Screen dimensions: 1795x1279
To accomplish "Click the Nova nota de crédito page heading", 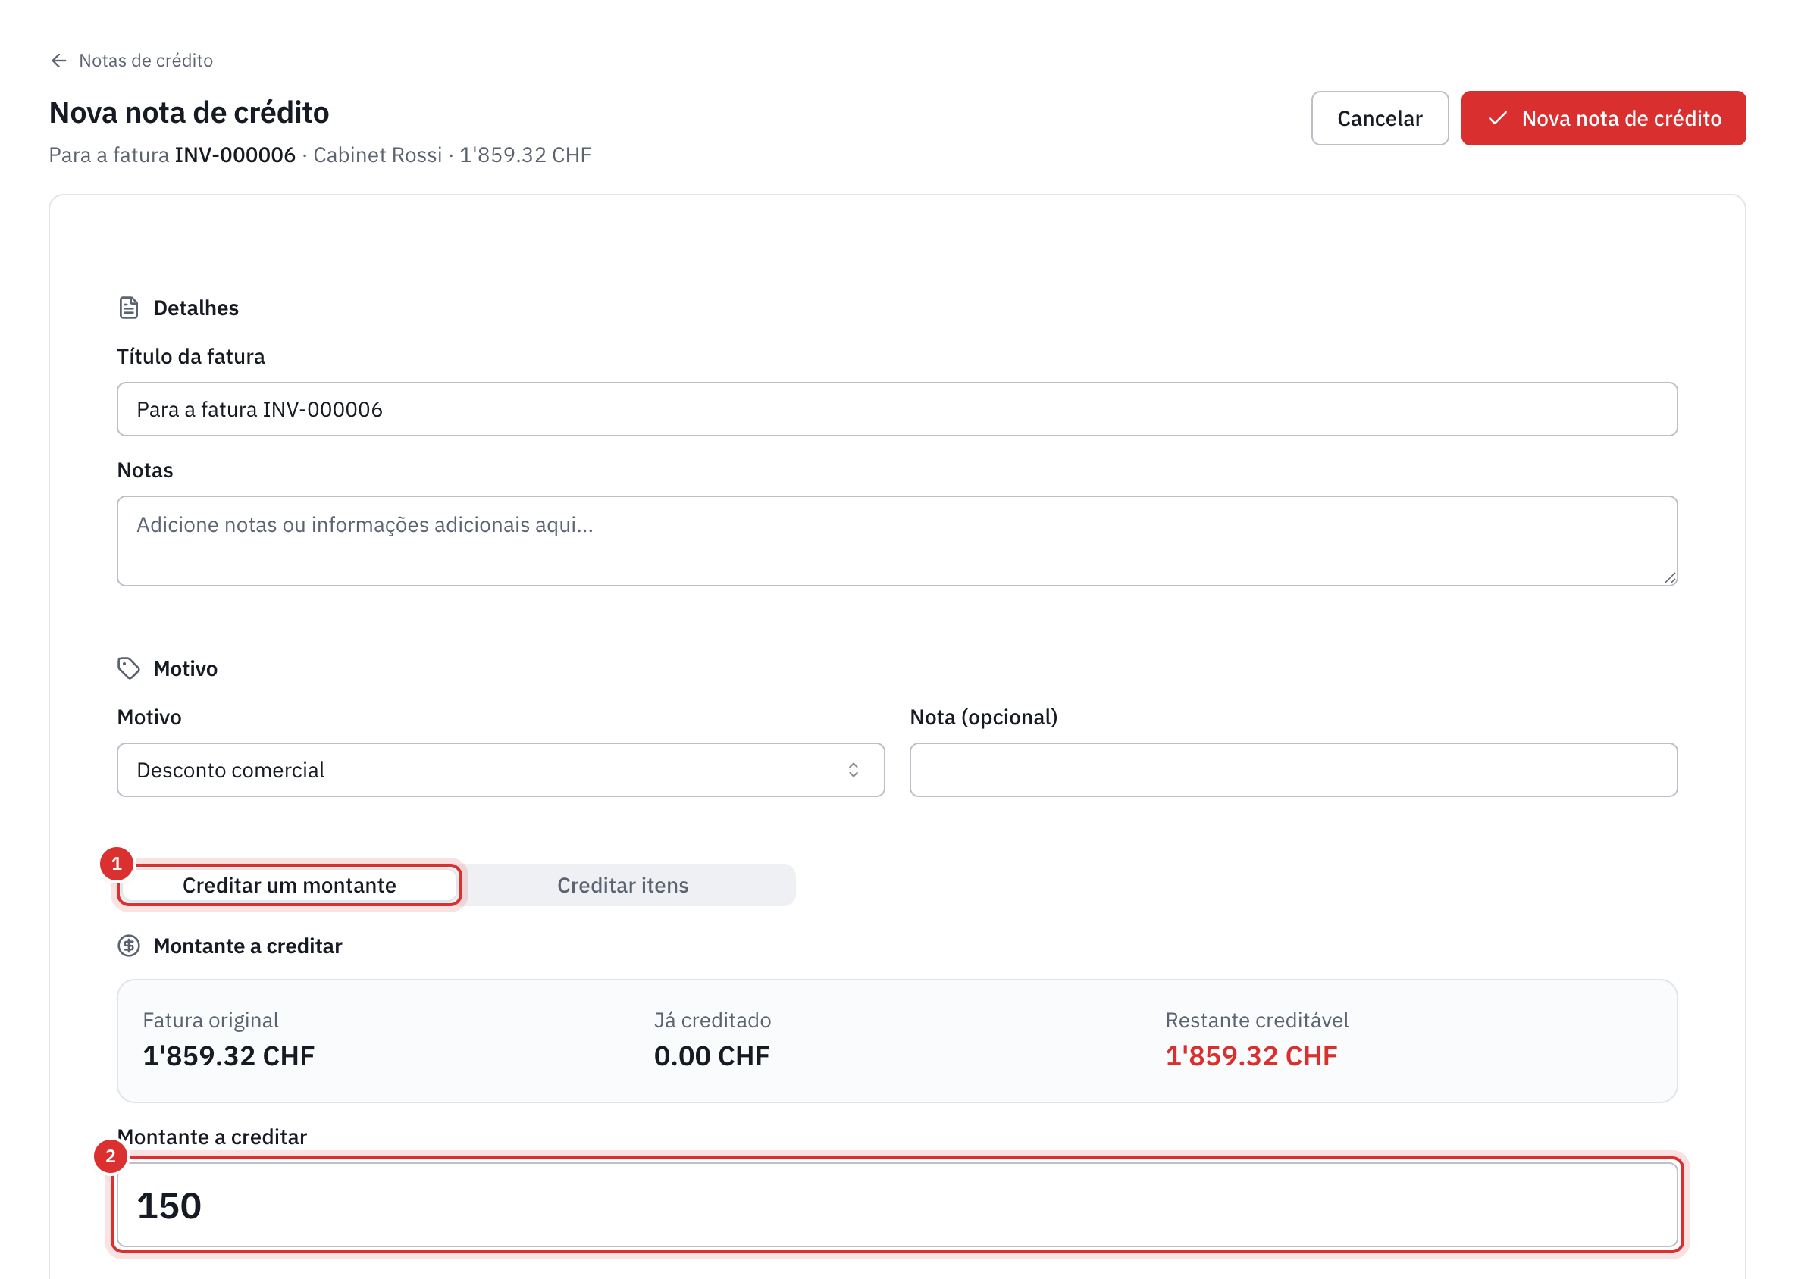I will pyautogui.click(x=189, y=113).
